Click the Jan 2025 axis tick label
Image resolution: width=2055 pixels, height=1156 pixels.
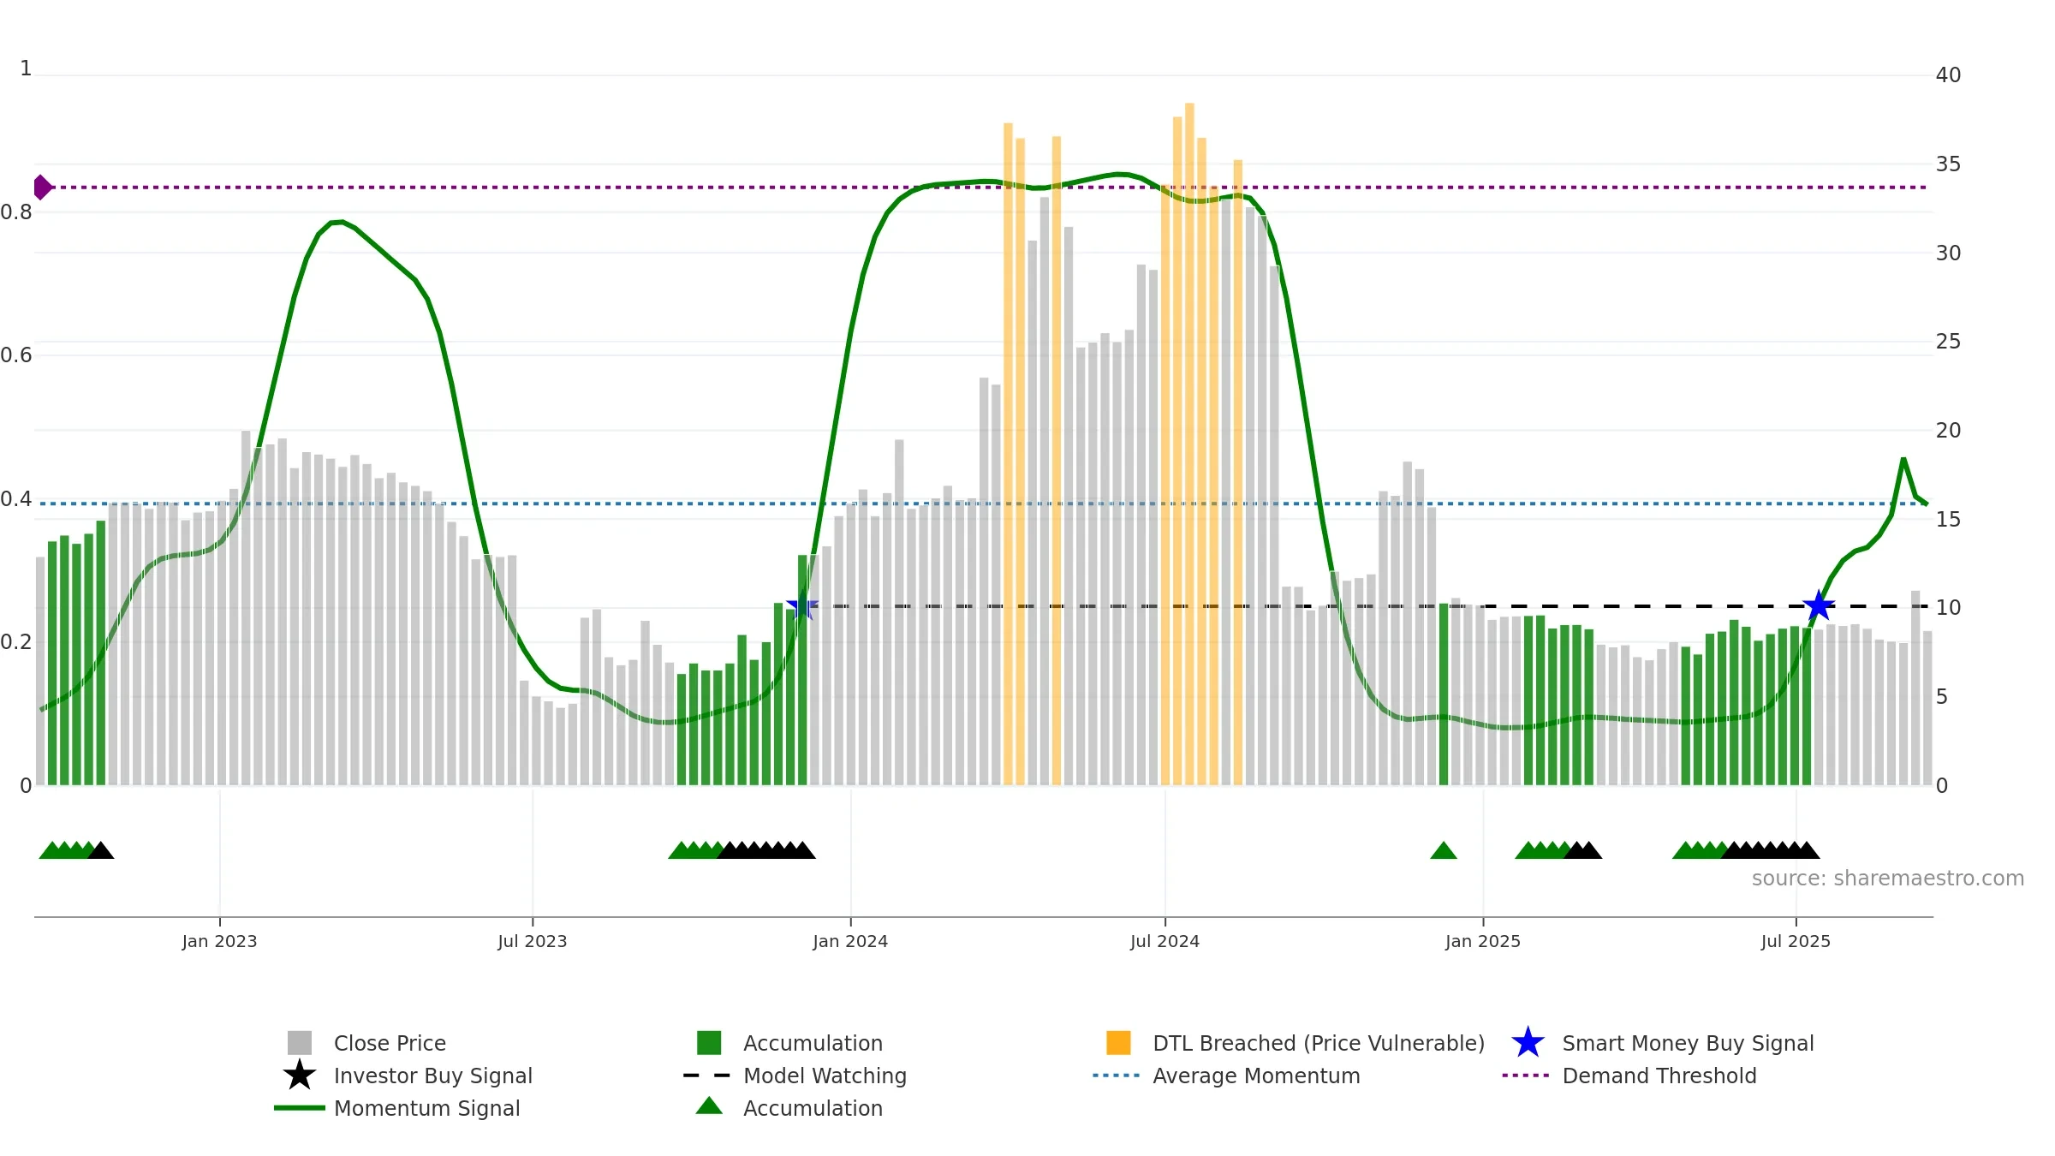click(x=1483, y=941)
